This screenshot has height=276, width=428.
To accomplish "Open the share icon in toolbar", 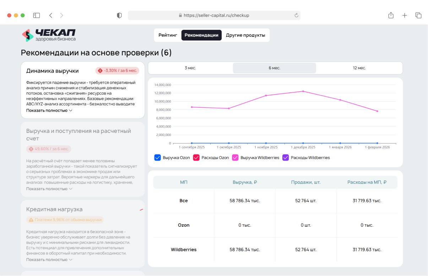I will click(391, 15).
